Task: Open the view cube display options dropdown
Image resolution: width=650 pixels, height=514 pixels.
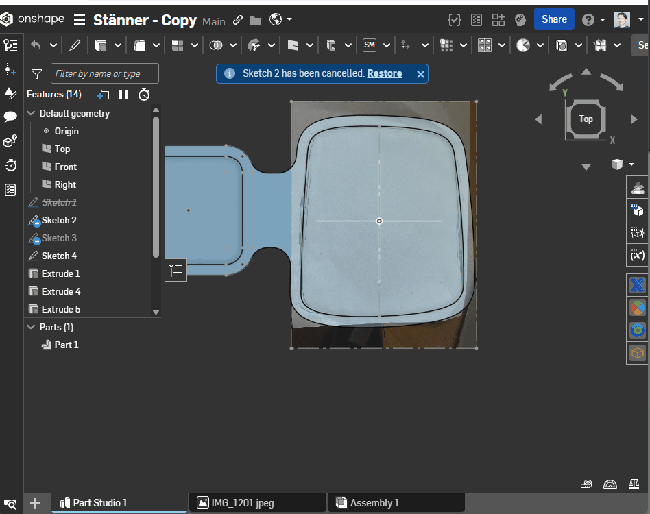Action: 631,164
